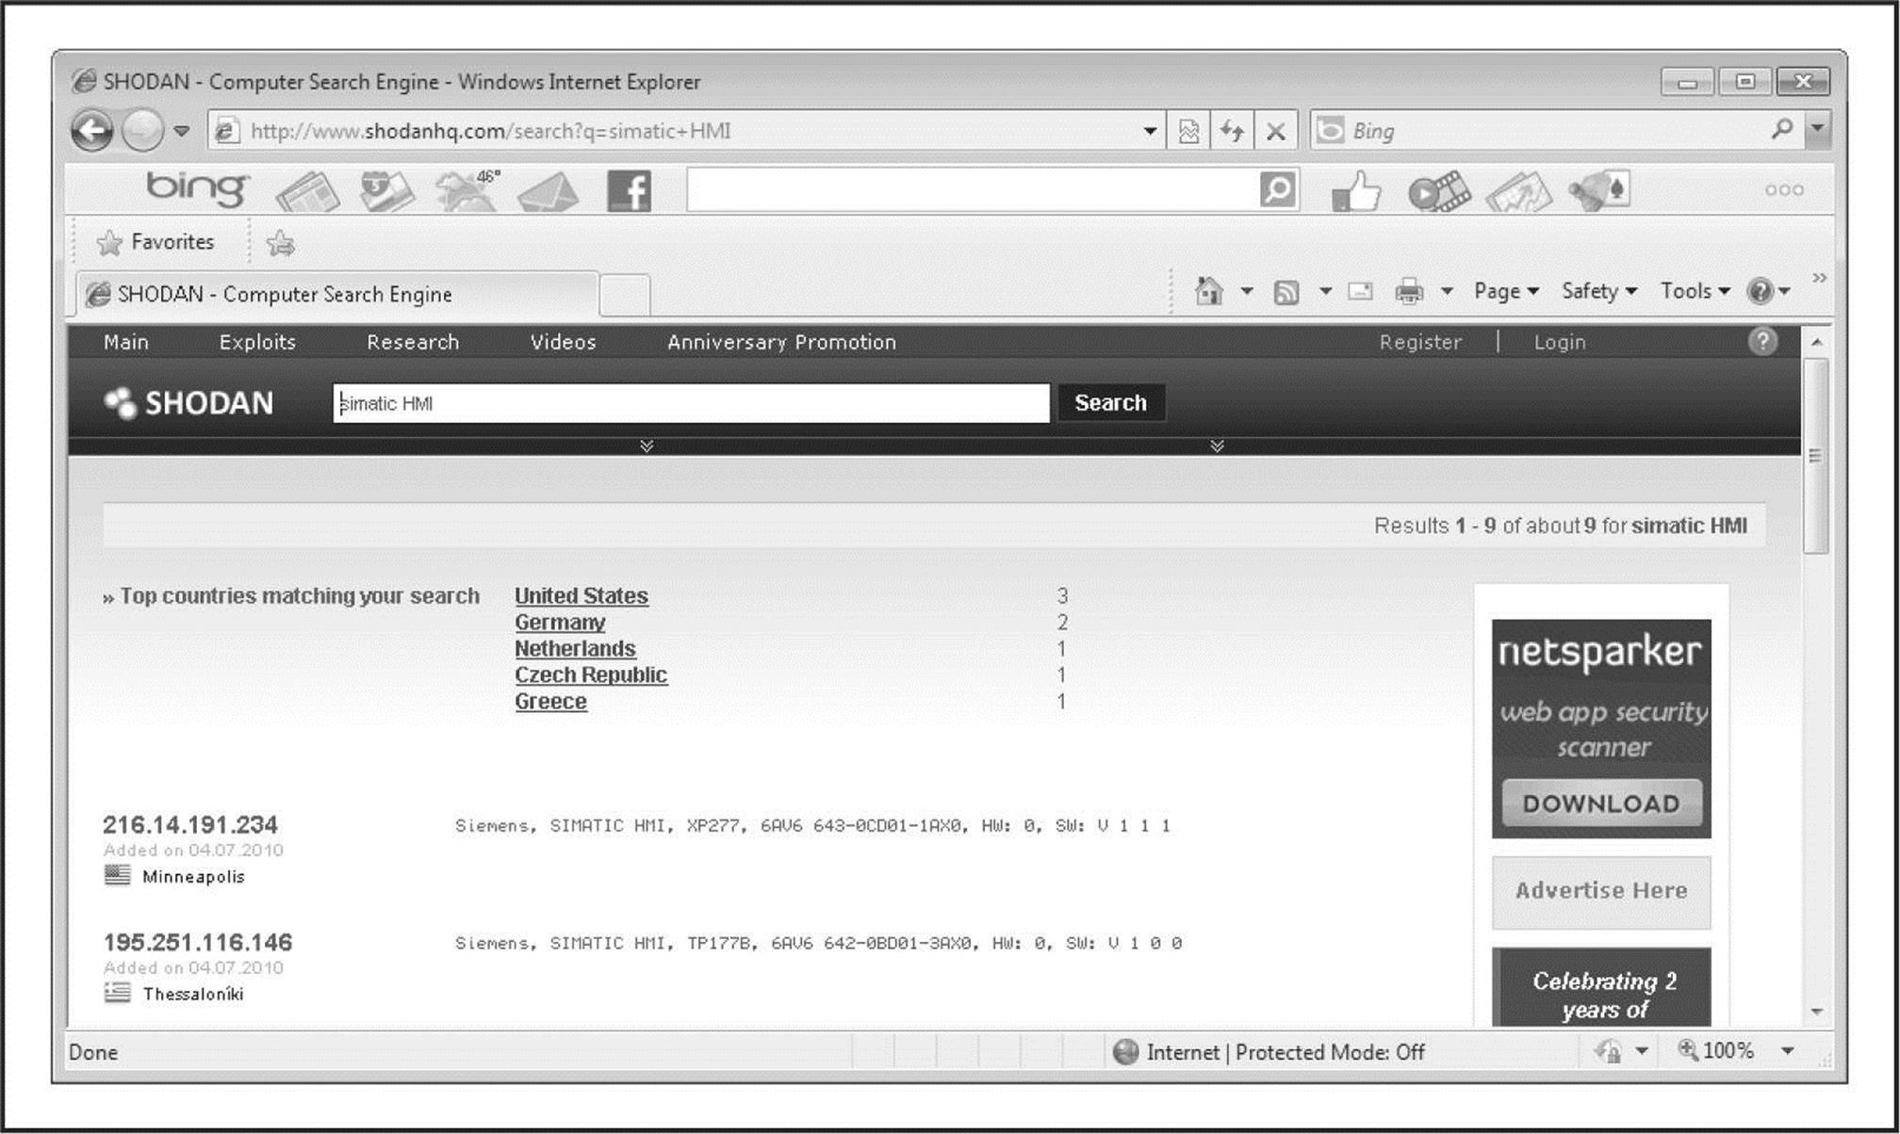This screenshot has height=1134, width=1900.
Task: Expand the feeds dropdown arrow
Action: (x=1325, y=291)
